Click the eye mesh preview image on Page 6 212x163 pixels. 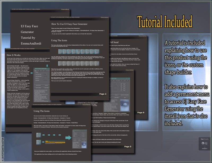pyautogui.click(x=125, y=105)
